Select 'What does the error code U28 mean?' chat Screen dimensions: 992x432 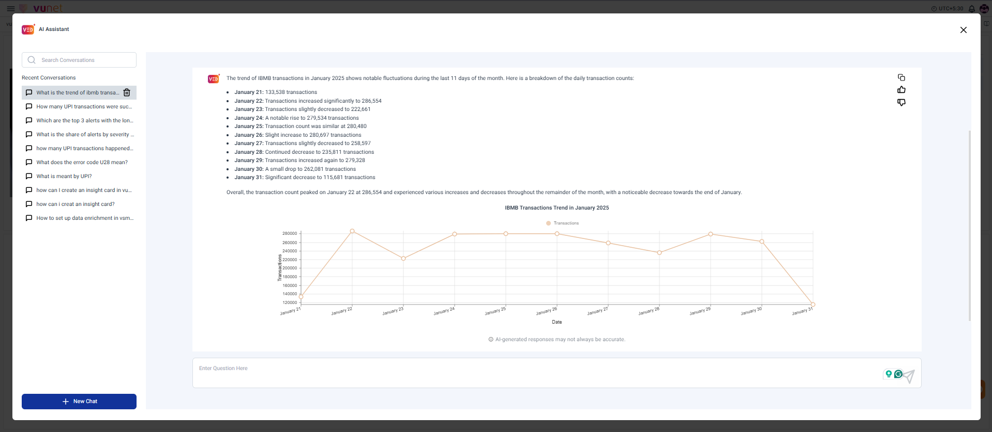[x=82, y=163]
